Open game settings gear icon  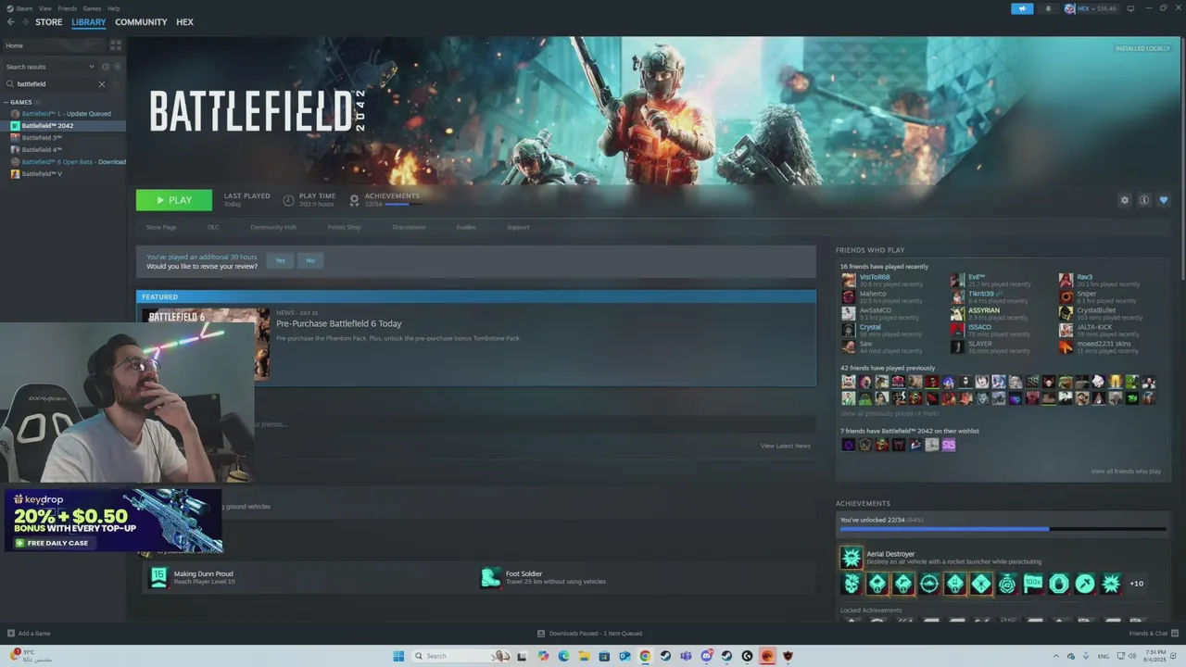click(x=1125, y=200)
